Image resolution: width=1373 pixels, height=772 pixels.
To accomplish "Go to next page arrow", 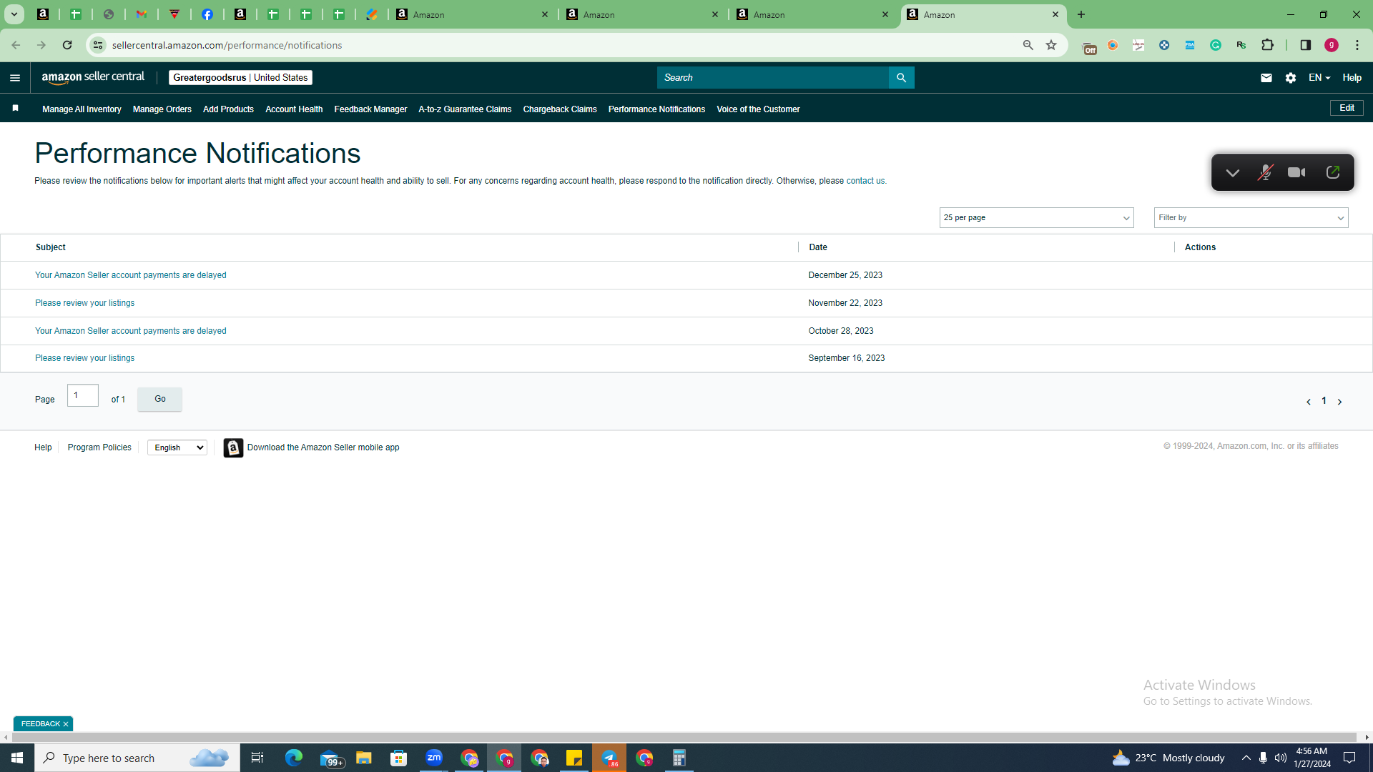I will (1339, 402).
